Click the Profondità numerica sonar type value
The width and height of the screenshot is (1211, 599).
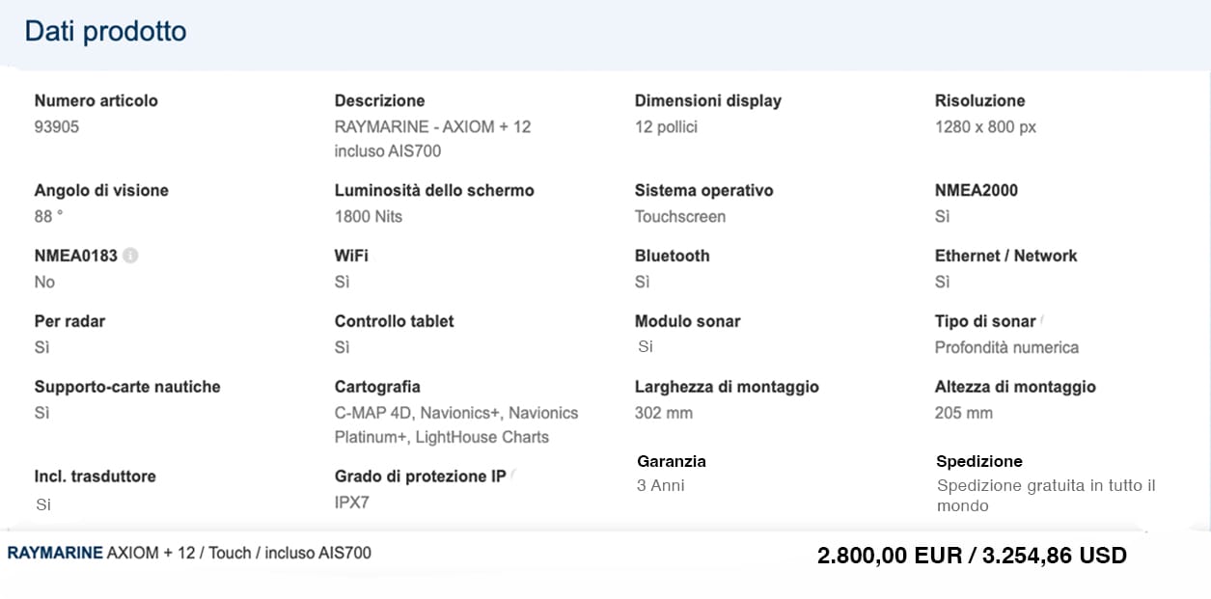pyautogui.click(x=1006, y=347)
